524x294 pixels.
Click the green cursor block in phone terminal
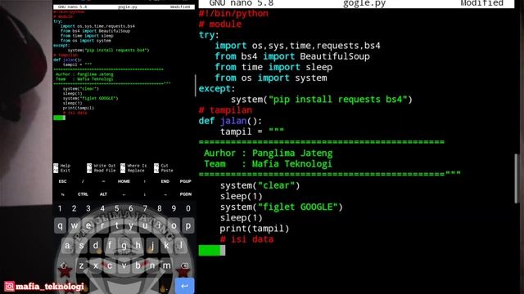[60, 118]
